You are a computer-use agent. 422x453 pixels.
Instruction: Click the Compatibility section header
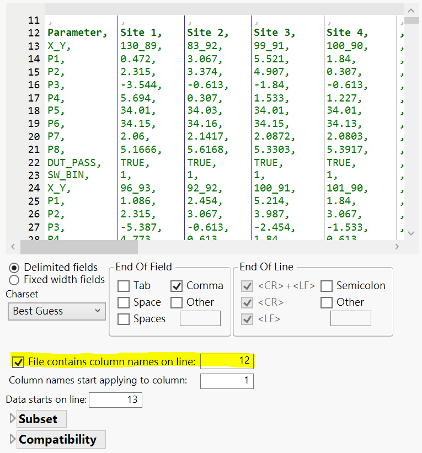pyautogui.click(x=61, y=439)
